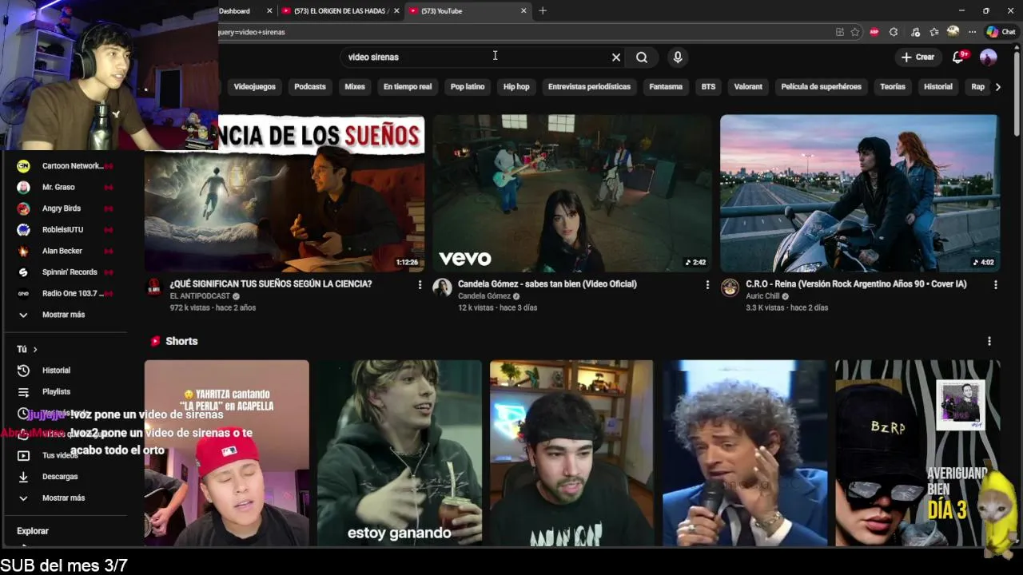
Task: Show more filter chips with arrow
Action: [997, 86]
